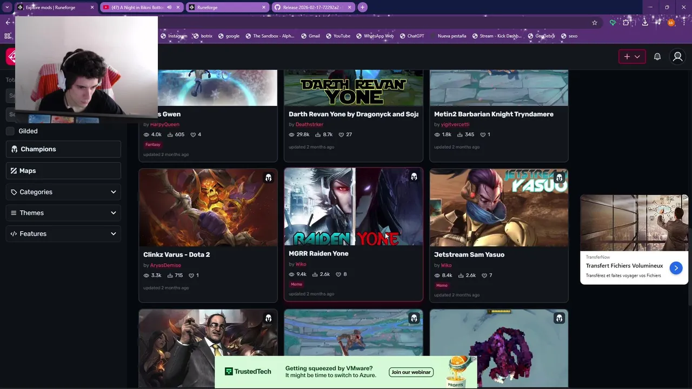The height and width of the screenshot is (389, 692).
Task: Open the browser three-dot menu
Action: point(684,23)
